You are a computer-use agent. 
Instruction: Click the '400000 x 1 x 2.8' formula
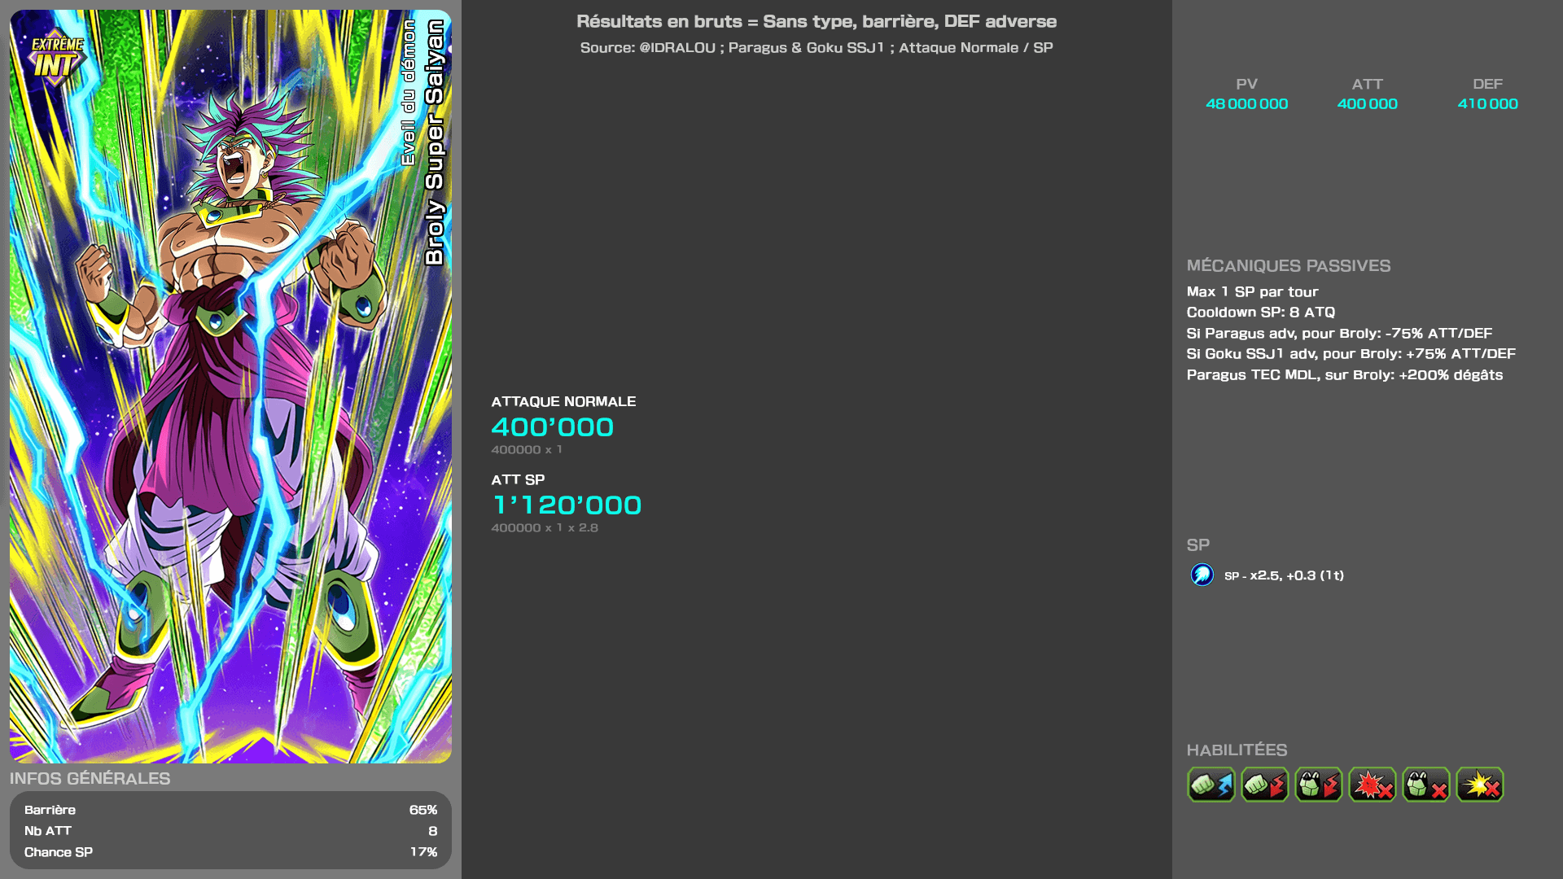pyautogui.click(x=545, y=527)
